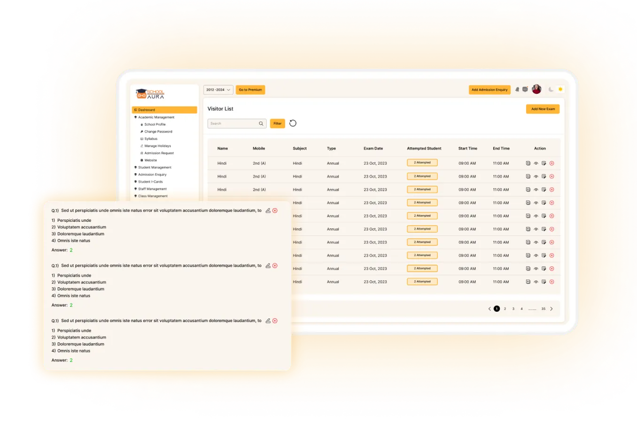This screenshot has height=422, width=637.
Task: Click the Go to Premium button
Action: click(250, 90)
